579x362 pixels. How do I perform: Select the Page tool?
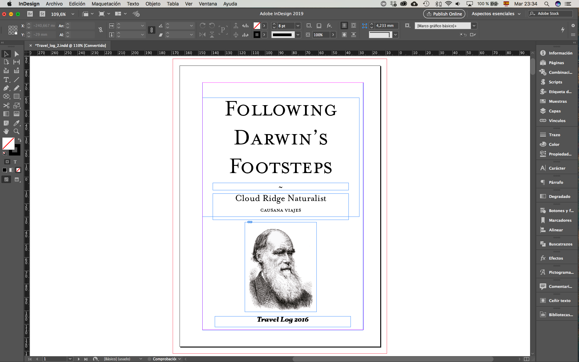click(6, 62)
